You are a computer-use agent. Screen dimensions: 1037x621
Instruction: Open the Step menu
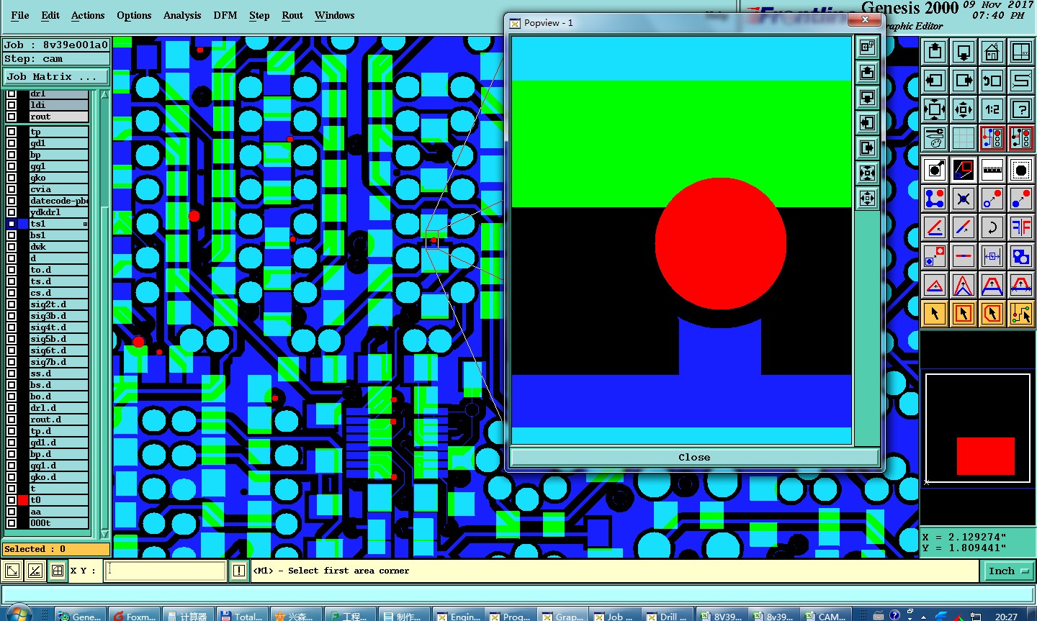tap(259, 15)
